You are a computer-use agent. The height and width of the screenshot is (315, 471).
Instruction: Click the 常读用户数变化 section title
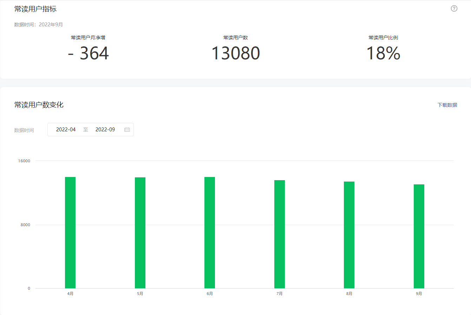pyautogui.click(x=39, y=105)
